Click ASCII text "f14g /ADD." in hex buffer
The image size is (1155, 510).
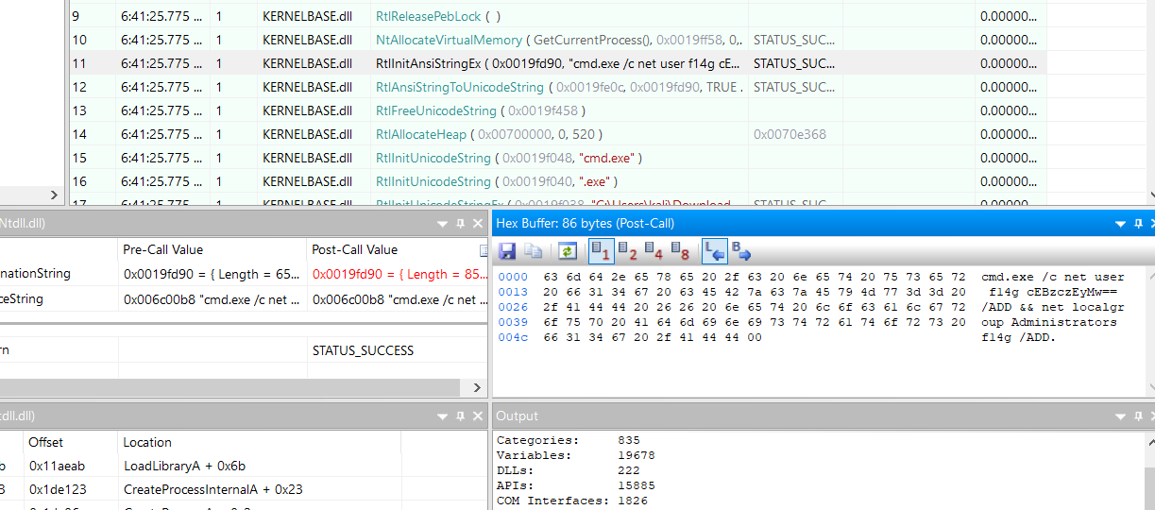pyautogui.click(x=1019, y=337)
